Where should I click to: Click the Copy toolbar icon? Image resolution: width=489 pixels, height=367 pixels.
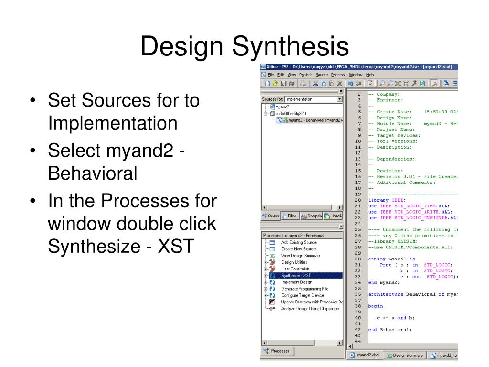323,83
